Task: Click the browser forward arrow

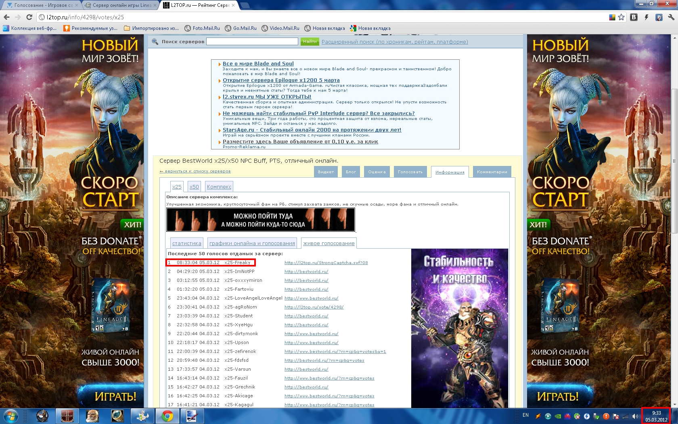Action: click(x=18, y=17)
